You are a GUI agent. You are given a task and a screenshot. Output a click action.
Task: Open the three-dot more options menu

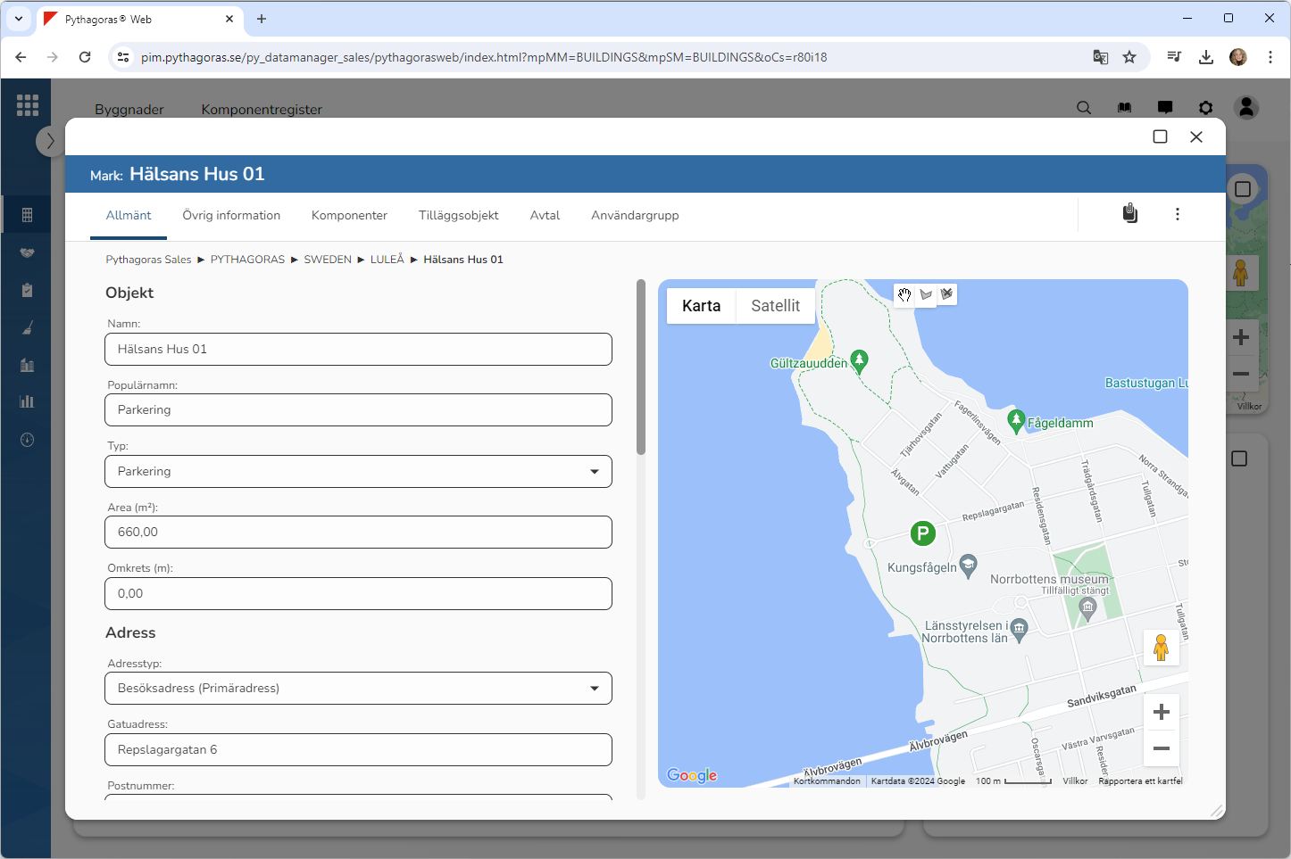[1178, 214]
